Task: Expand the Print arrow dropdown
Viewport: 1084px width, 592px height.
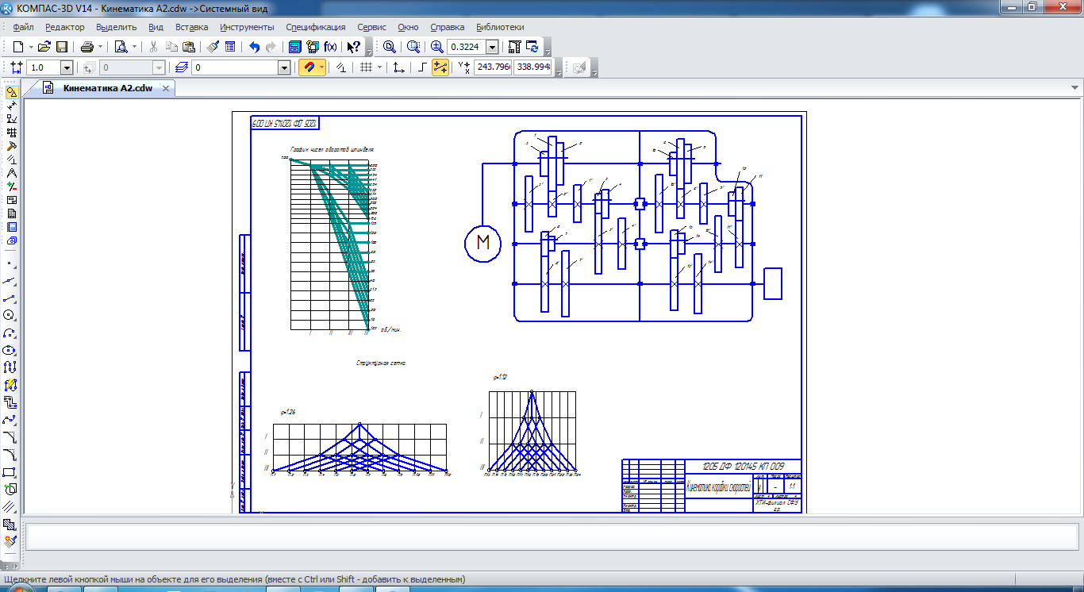Action: pyautogui.click(x=99, y=47)
